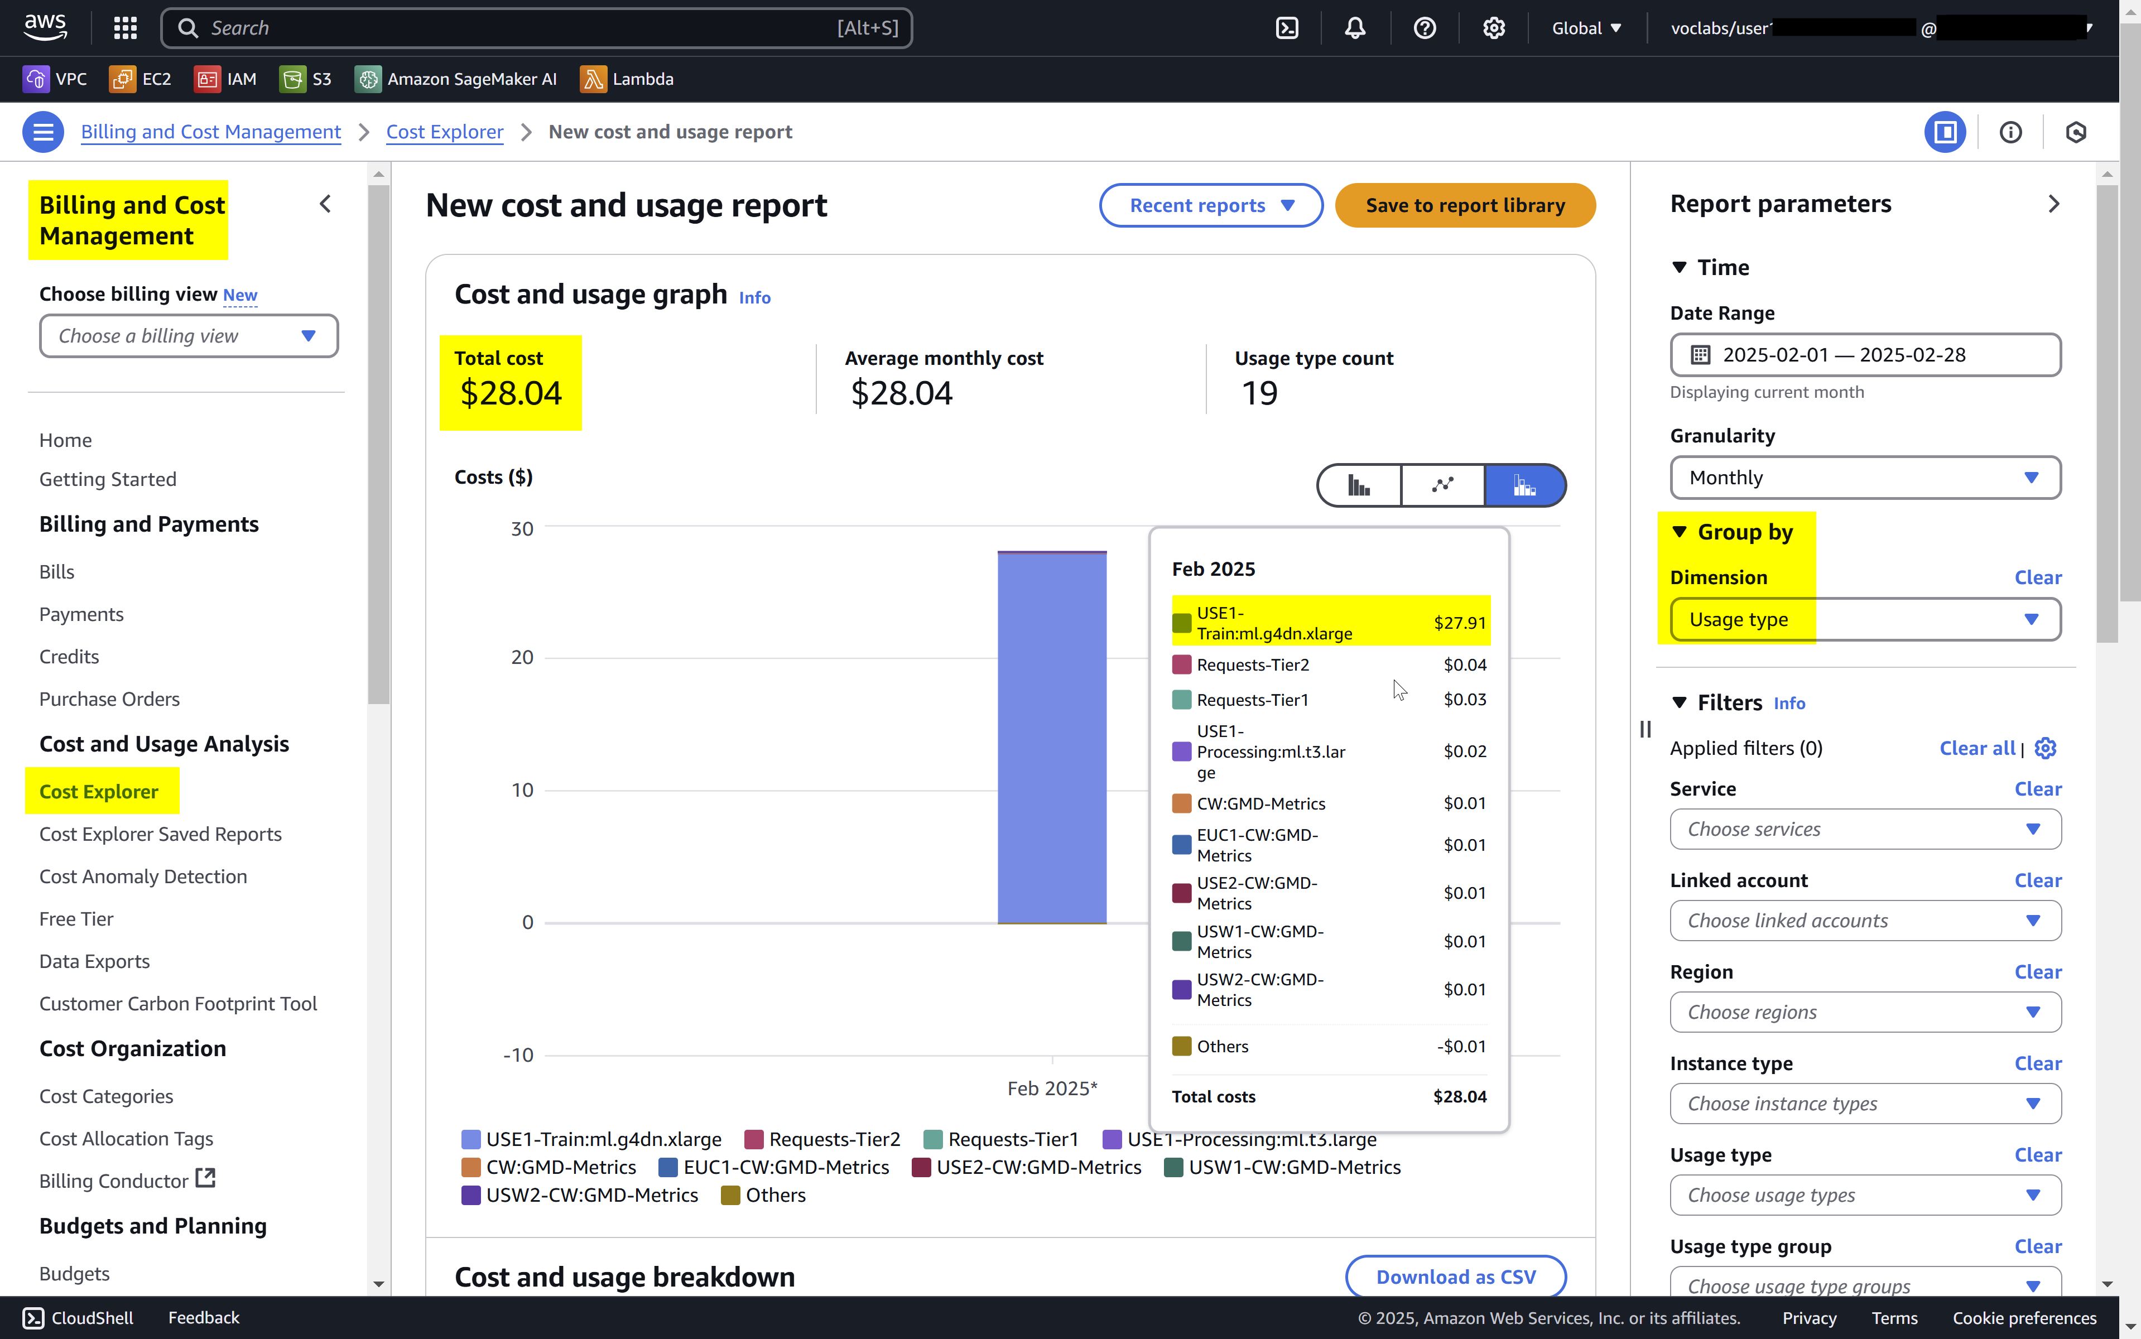Image resolution: width=2141 pixels, height=1339 pixels.
Task: Click Save to report library
Action: [x=1465, y=205]
